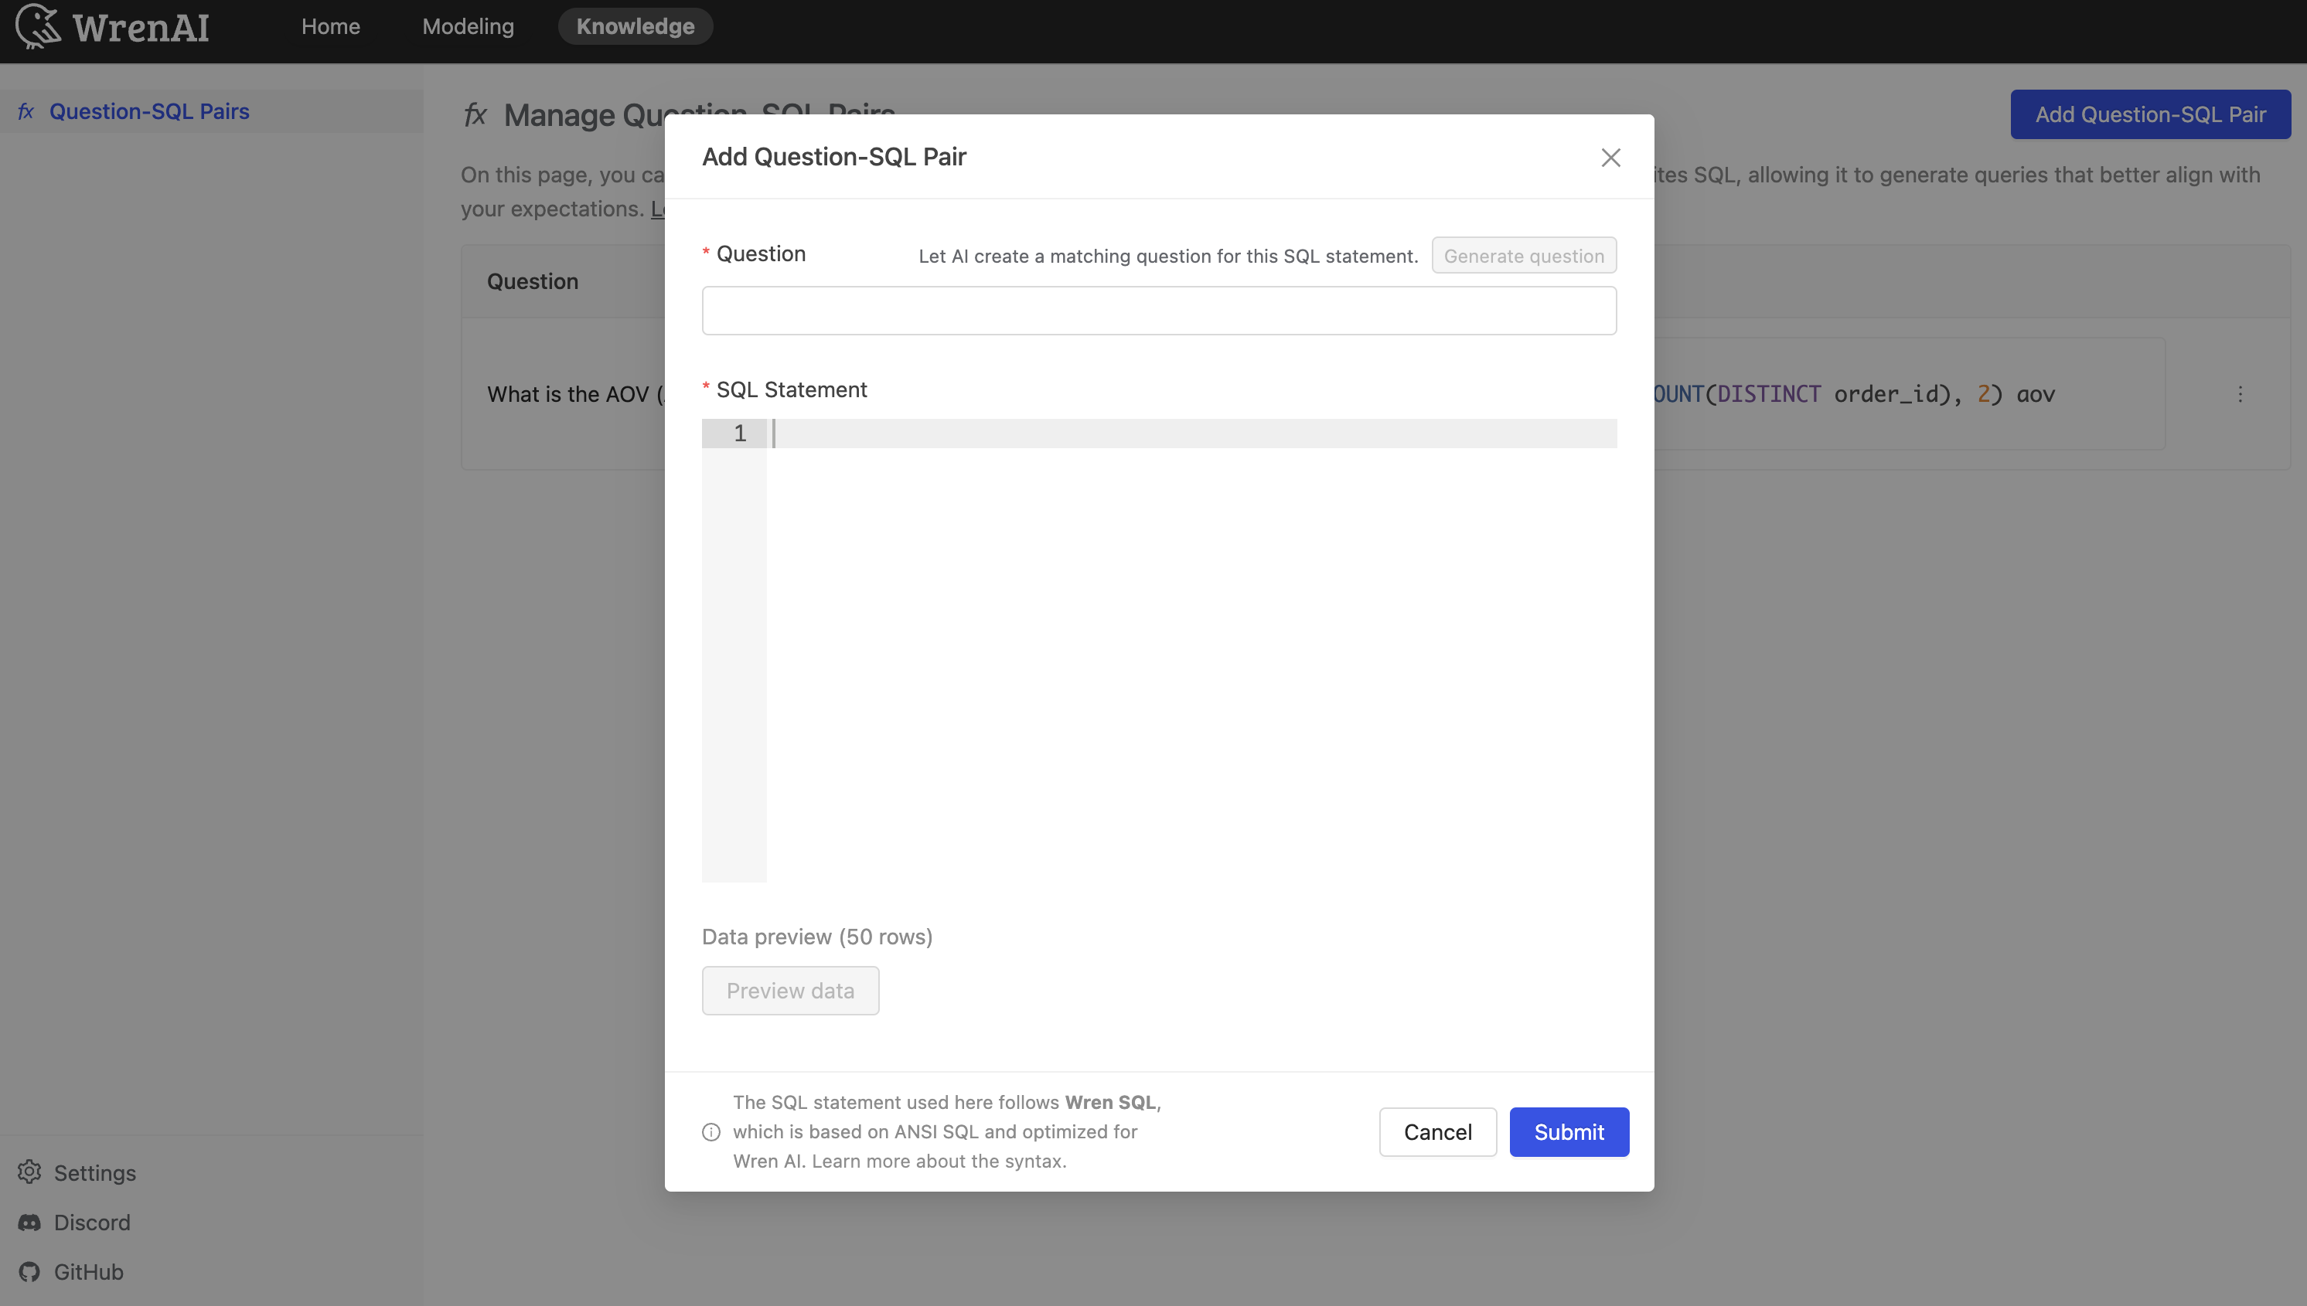
Task: Click the fx icon beside Question-SQL Pairs
Action: (x=25, y=111)
